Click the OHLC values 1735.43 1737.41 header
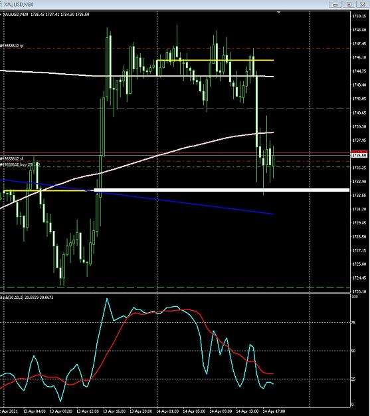 pyautogui.click(x=60, y=15)
